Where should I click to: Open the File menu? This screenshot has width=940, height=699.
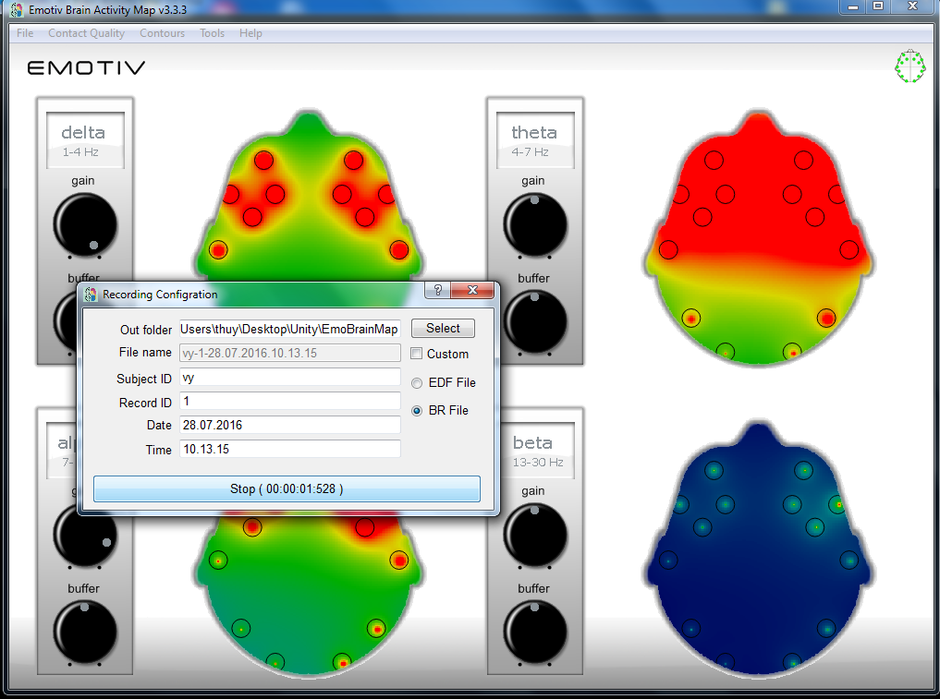click(25, 33)
